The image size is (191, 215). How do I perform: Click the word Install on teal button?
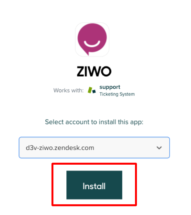click(94, 186)
